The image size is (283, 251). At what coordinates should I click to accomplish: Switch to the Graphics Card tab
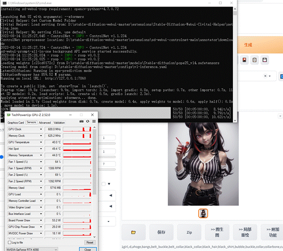point(15,122)
